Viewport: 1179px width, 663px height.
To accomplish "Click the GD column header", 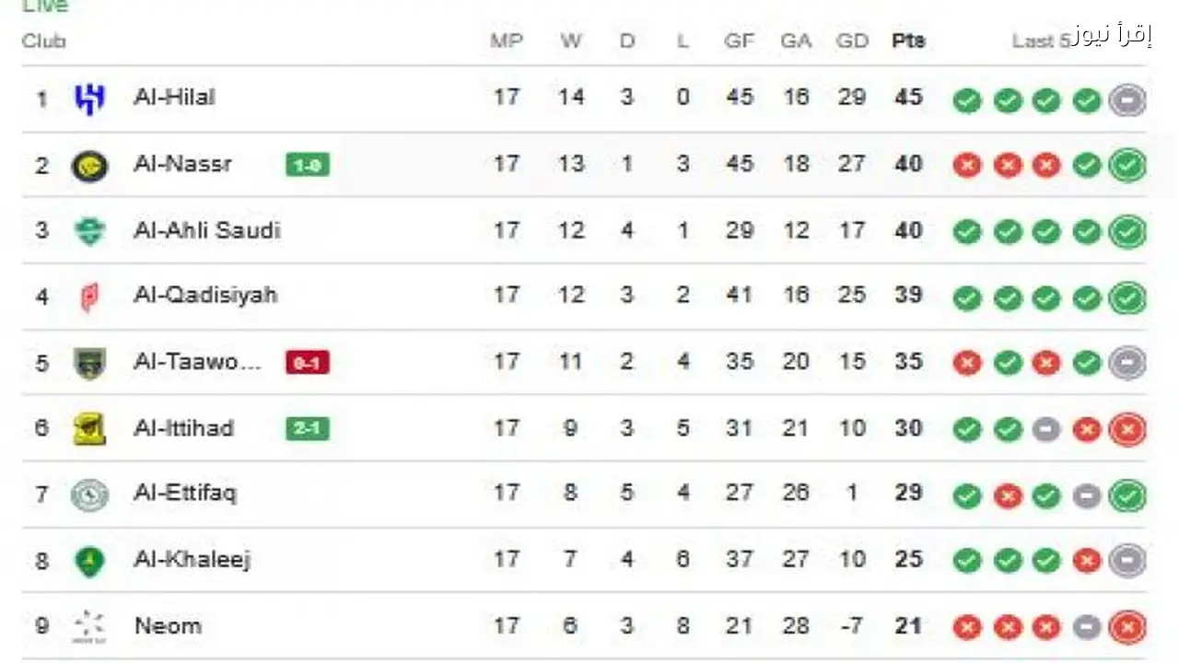I will pos(852,41).
